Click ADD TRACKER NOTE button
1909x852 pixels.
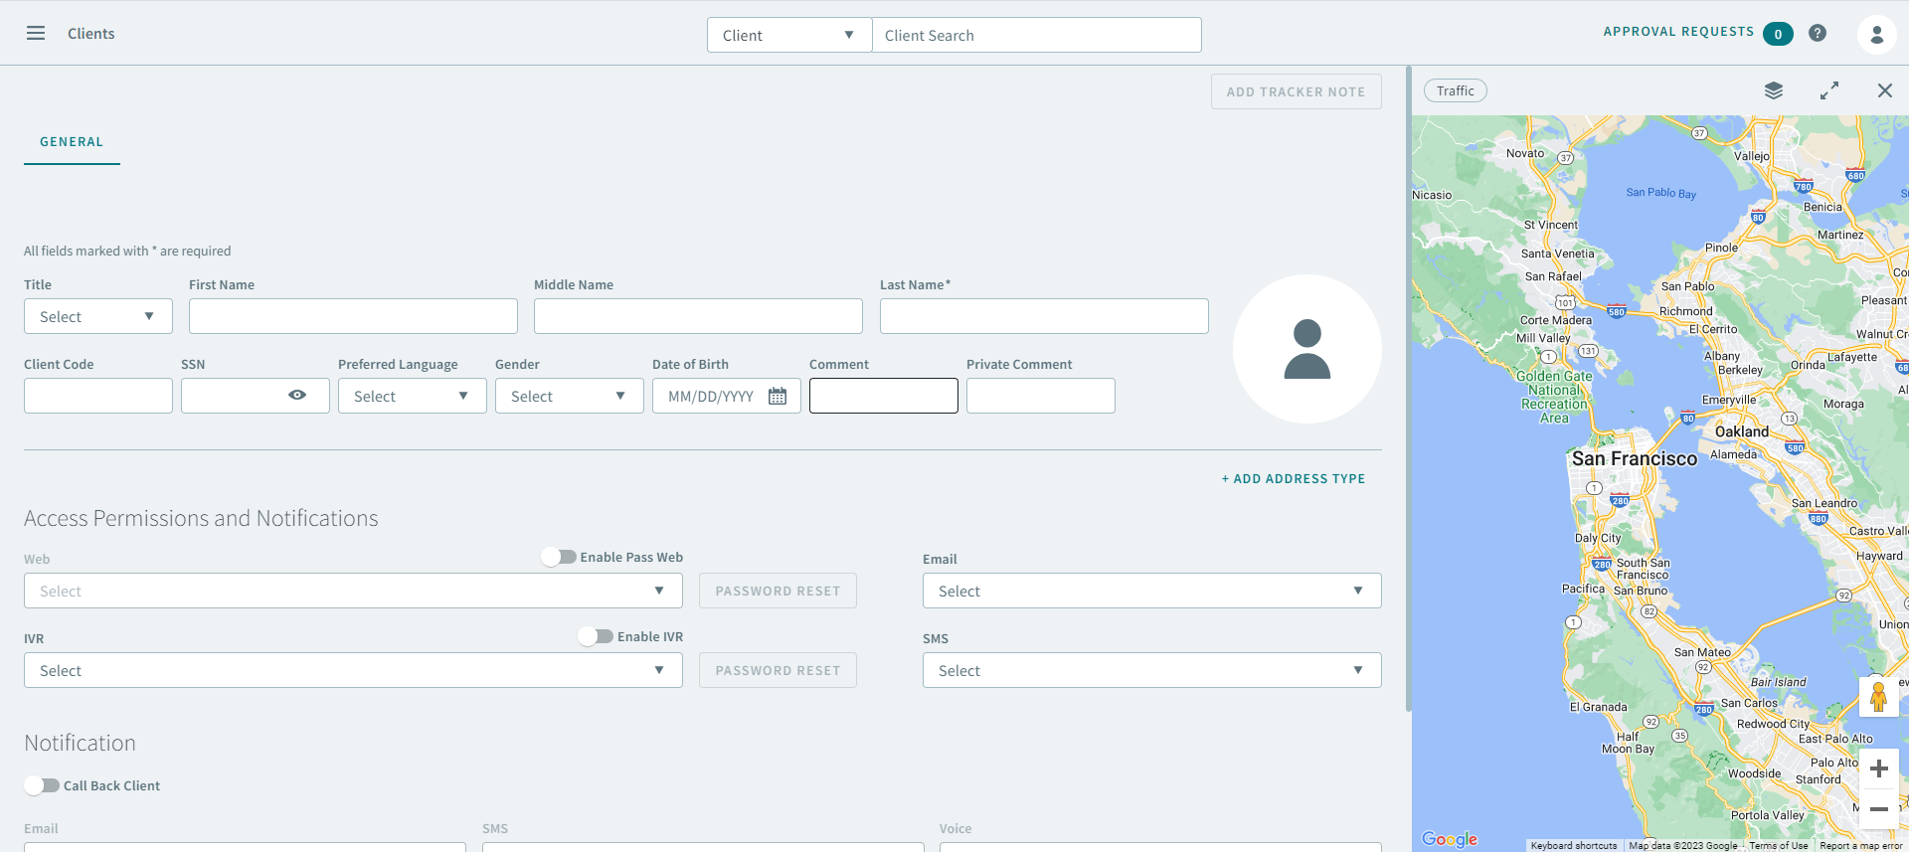tap(1297, 91)
